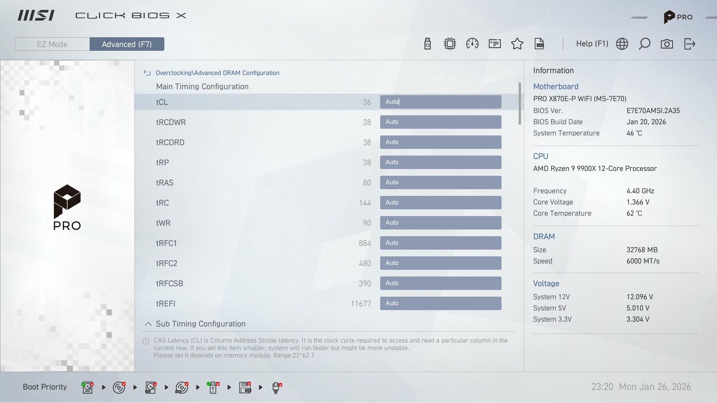717x403 pixels.
Task: Open the Favorites star panel
Action: coord(517,44)
